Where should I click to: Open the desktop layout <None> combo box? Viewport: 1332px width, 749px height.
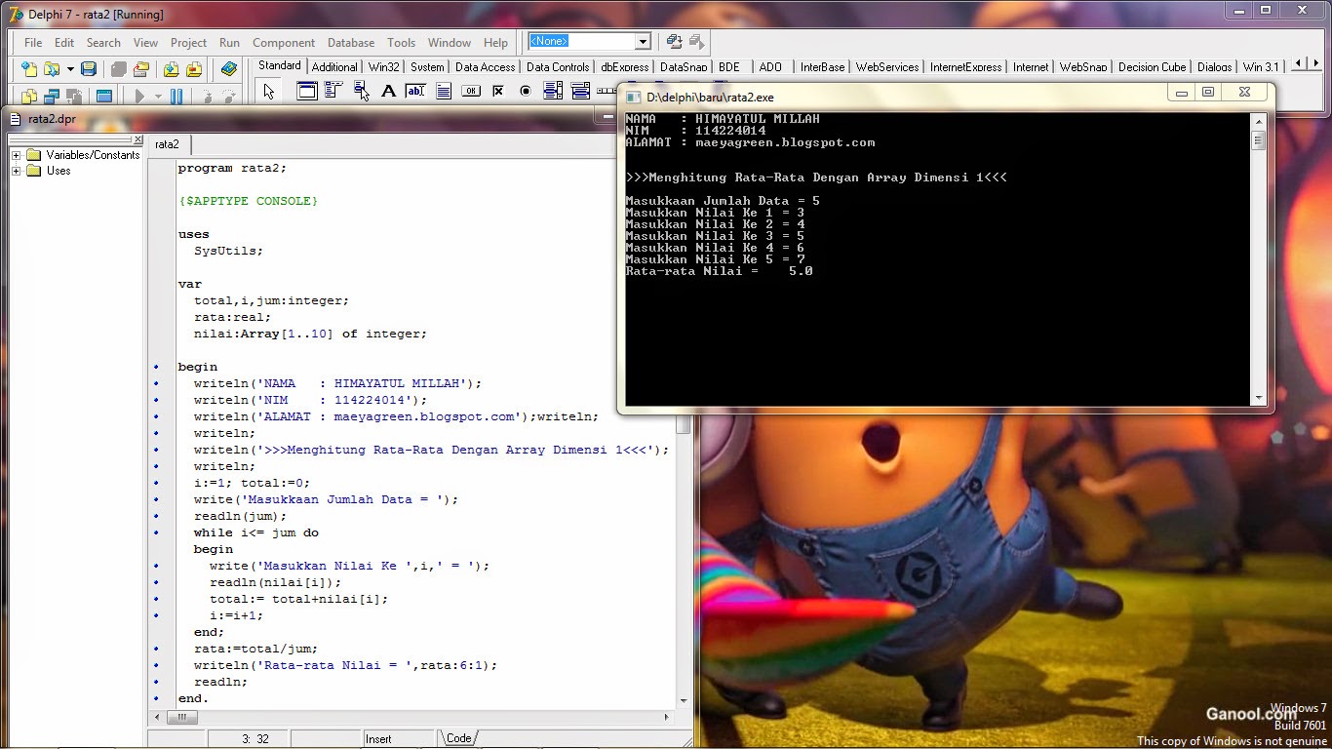coord(589,41)
